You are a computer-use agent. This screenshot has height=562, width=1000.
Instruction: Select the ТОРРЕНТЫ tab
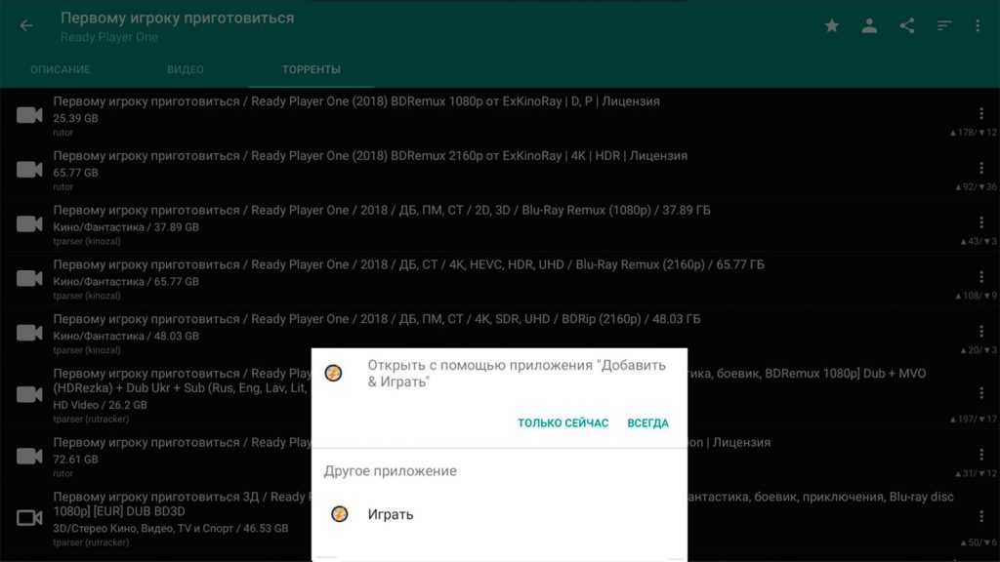click(x=312, y=70)
